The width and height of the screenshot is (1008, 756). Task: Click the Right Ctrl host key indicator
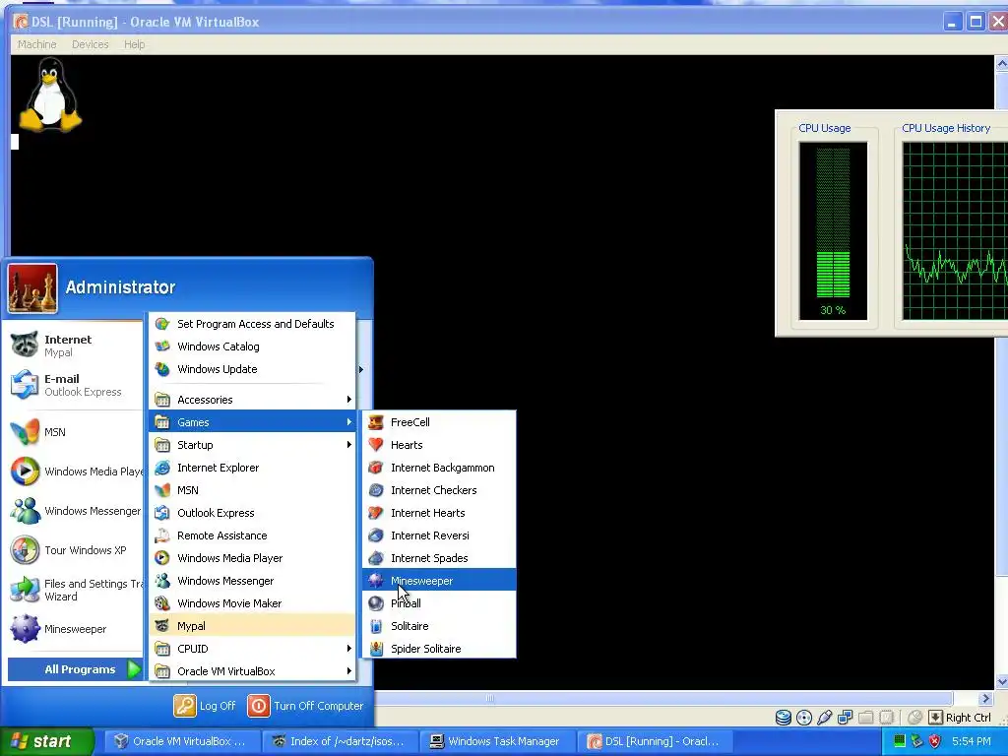pos(961,718)
